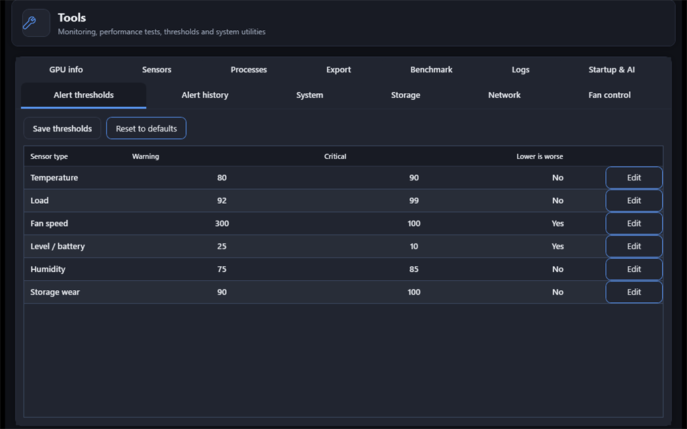Click Storage wear critical value 100

pyautogui.click(x=414, y=292)
